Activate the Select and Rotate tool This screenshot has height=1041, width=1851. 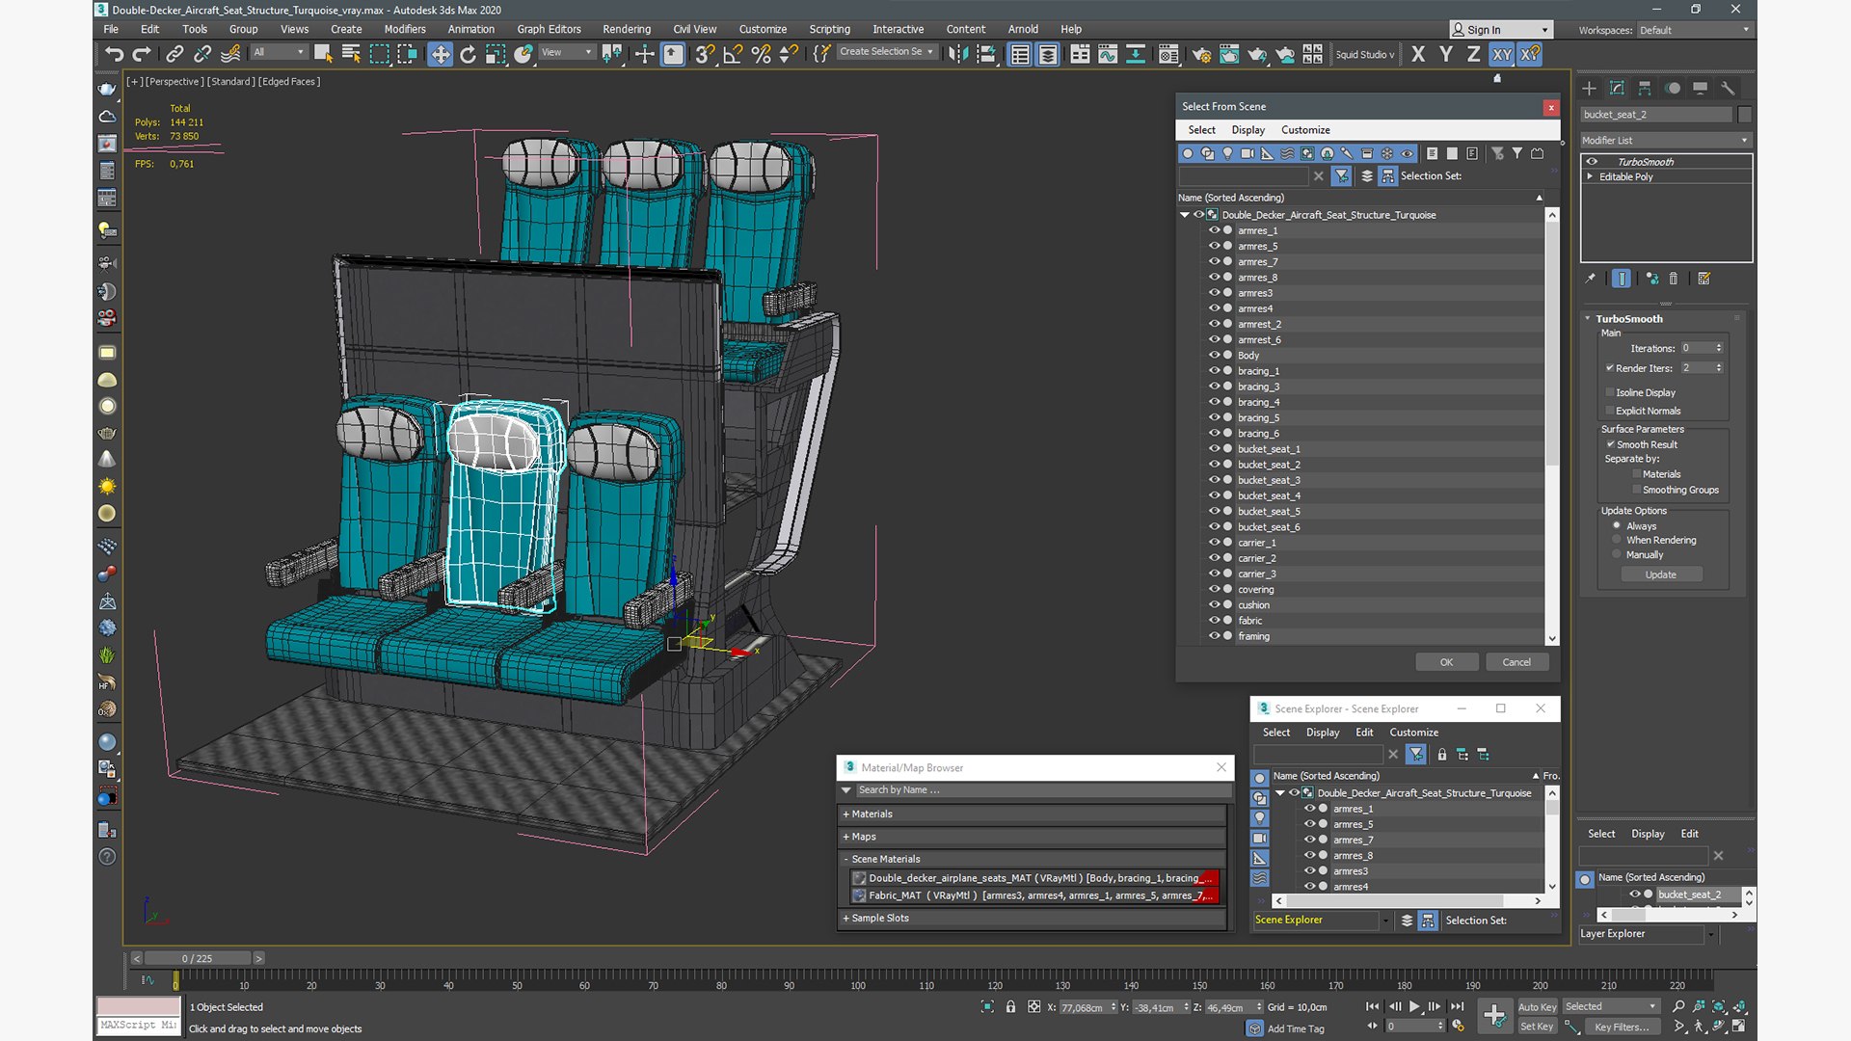tap(468, 54)
